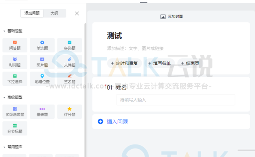The height and width of the screenshot is (157, 255).
Task: Add a 多级选项题 multi-level question
Action: (15, 112)
